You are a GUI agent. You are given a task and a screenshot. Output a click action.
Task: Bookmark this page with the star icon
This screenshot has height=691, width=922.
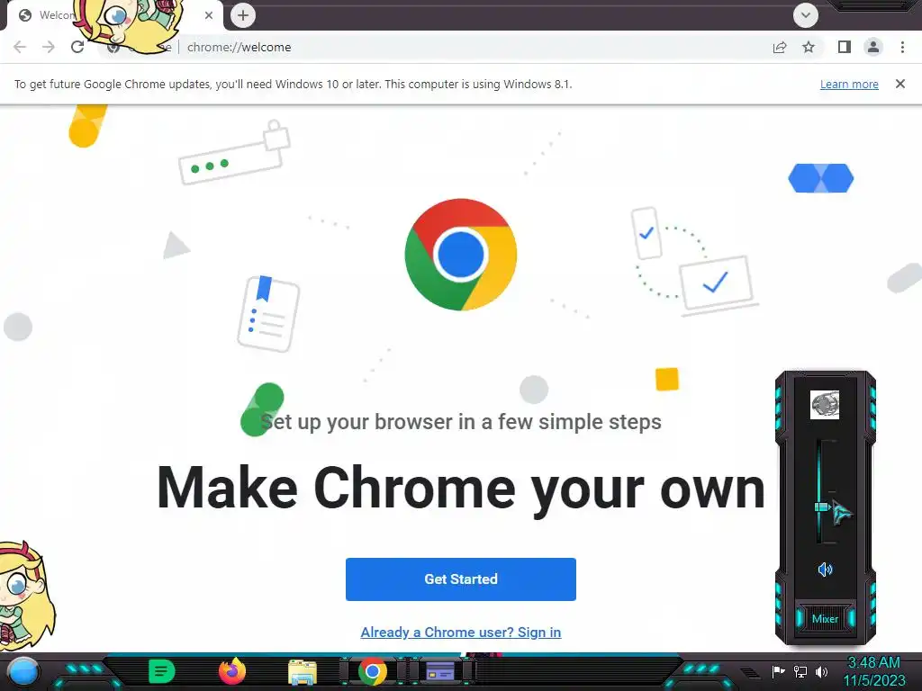(809, 47)
